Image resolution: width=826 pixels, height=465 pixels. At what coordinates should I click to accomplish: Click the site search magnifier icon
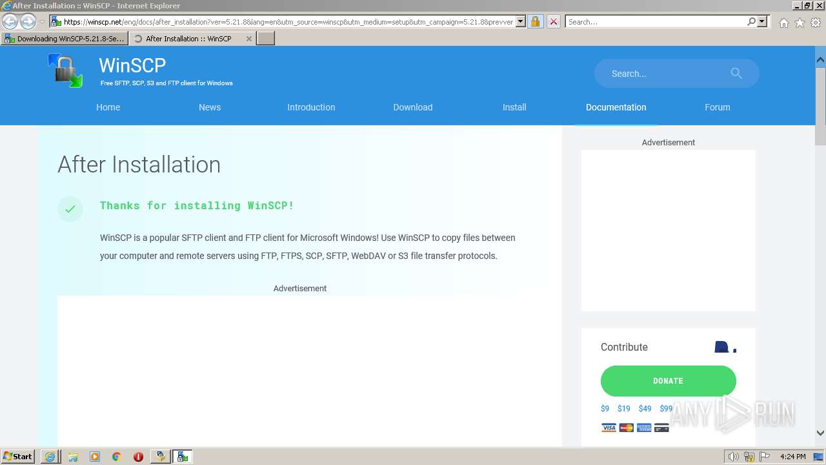[x=736, y=74]
